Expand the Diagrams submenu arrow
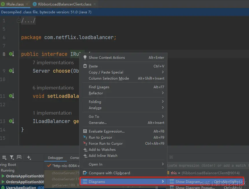 pos(163,181)
